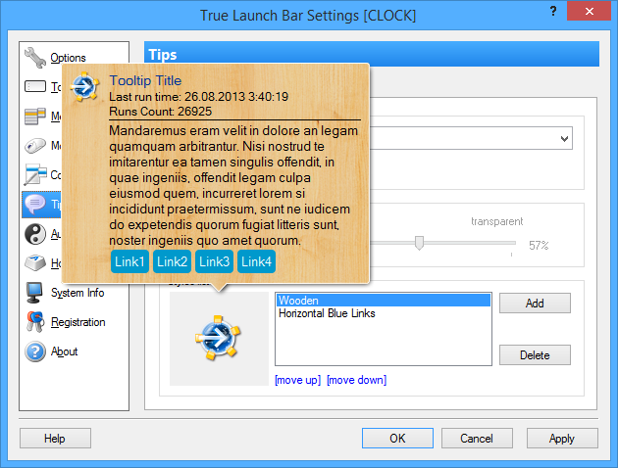The image size is (618, 468).
Task: Click the Add button
Action: (x=535, y=304)
